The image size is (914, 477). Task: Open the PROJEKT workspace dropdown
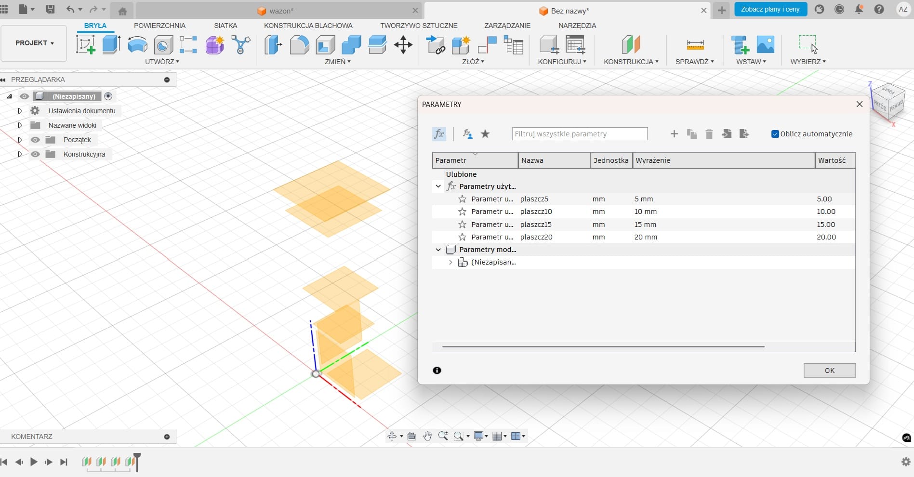(x=34, y=43)
